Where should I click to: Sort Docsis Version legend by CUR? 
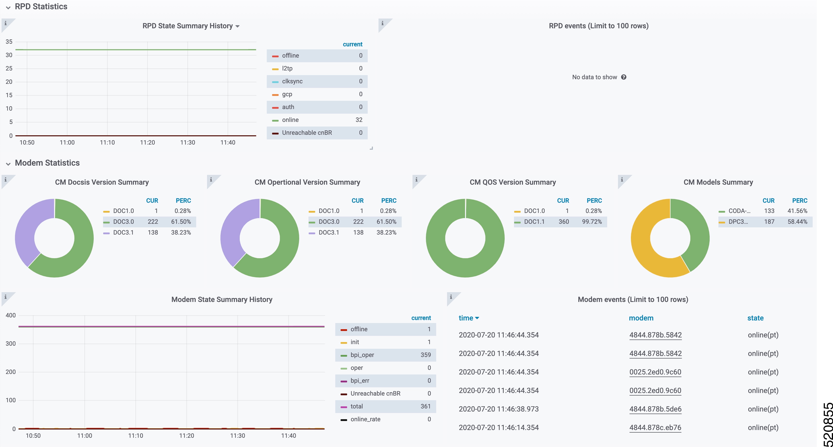click(152, 201)
